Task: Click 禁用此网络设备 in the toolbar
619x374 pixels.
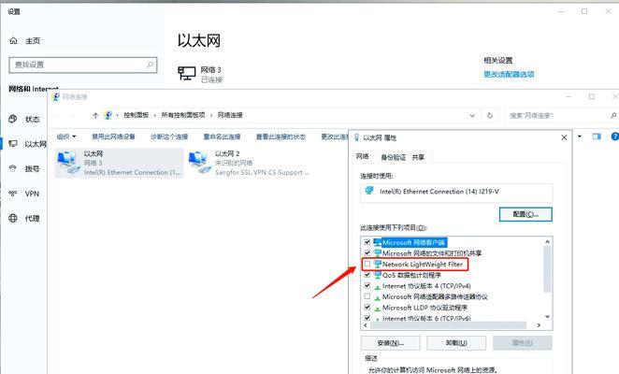Action: 113,137
